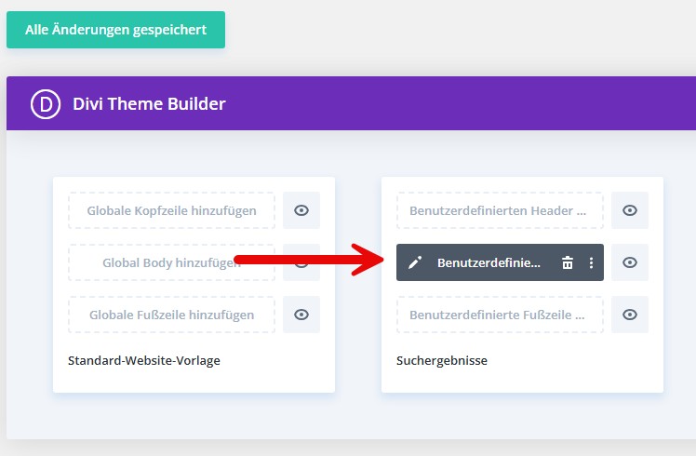Edit custom body with the pencil icon
The image size is (696, 456).
tap(415, 262)
